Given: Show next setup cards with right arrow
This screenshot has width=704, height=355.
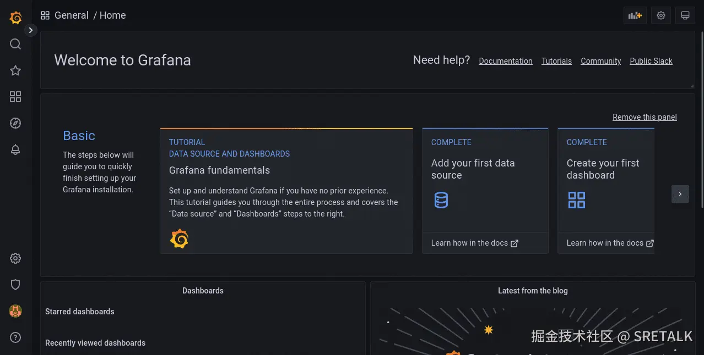Looking at the screenshot, I should click(x=680, y=194).
